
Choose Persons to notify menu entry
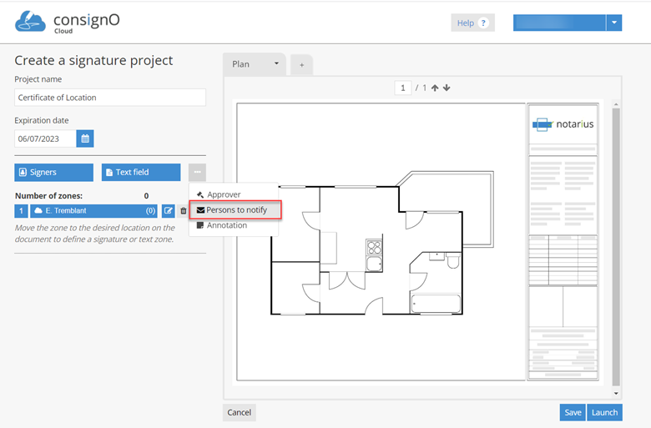pyautogui.click(x=235, y=209)
